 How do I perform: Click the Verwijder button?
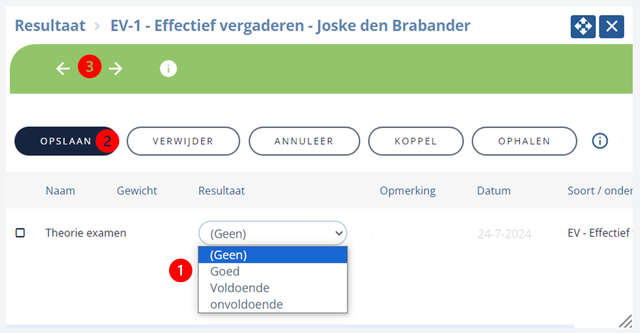(x=183, y=141)
